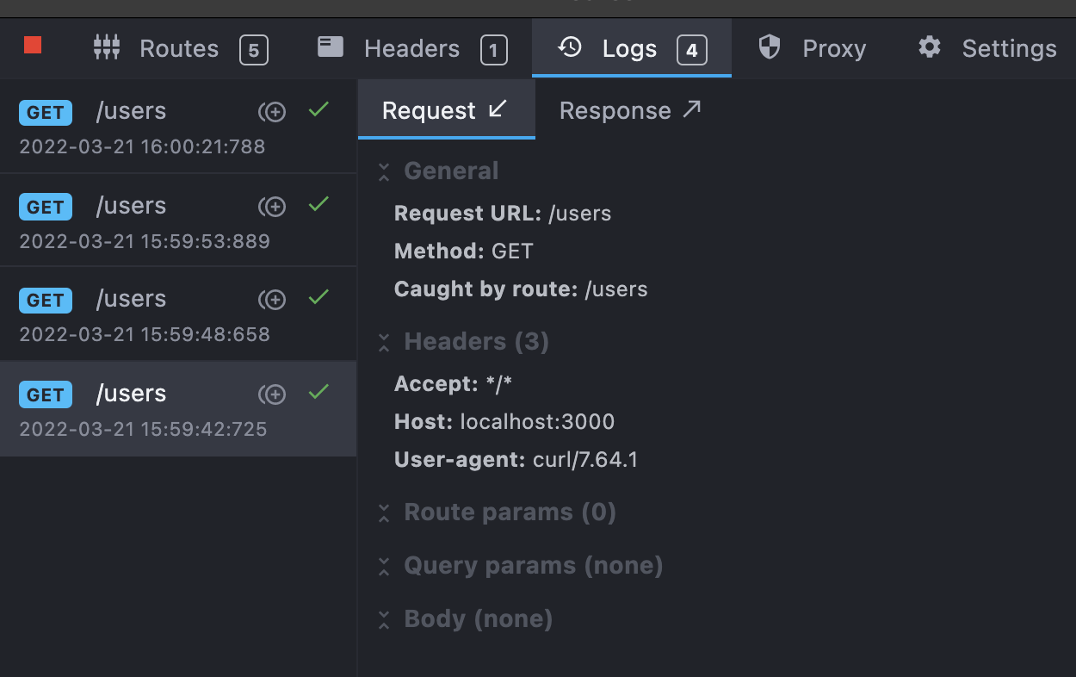This screenshot has height=677, width=1076.
Task: Click the Response outgoing arrow icon
Action: [692, 109]
